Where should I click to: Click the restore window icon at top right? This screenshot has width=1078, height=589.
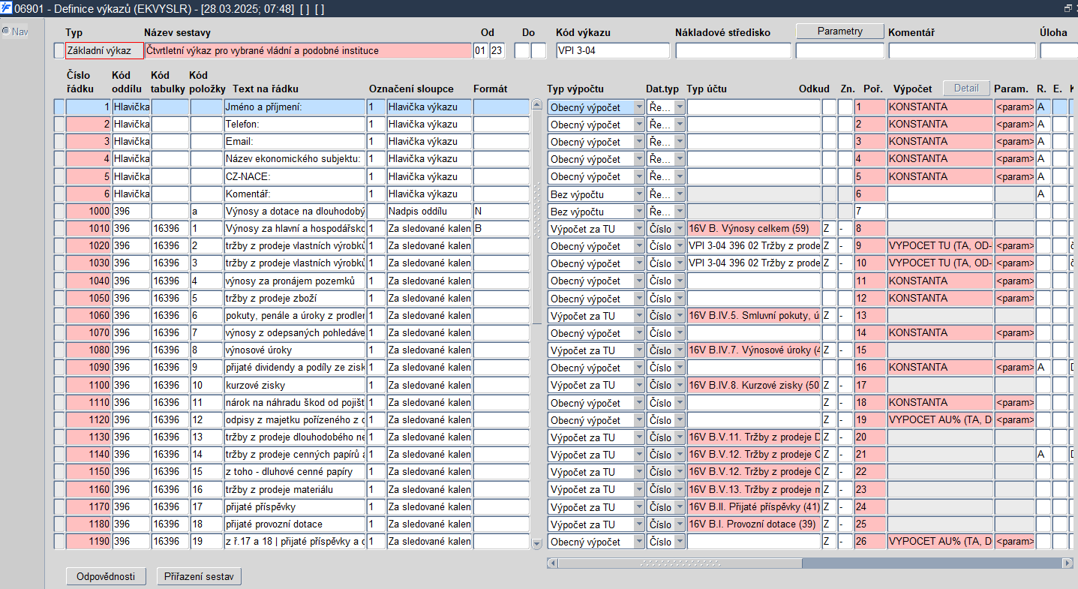[x=1067, y=8]
